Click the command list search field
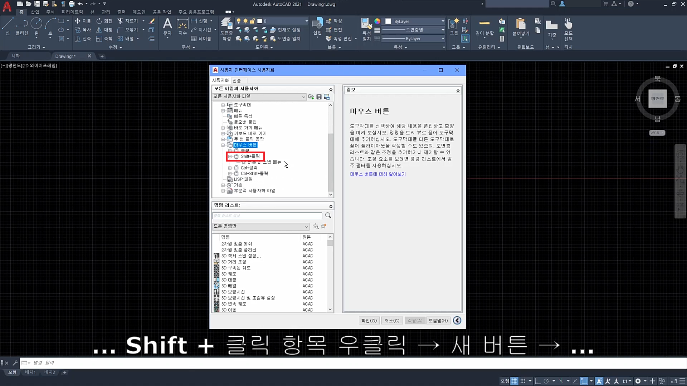 click(267, 216)
